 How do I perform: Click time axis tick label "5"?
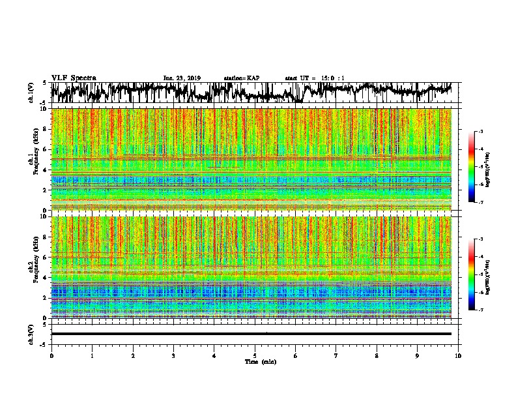point(255,356)
